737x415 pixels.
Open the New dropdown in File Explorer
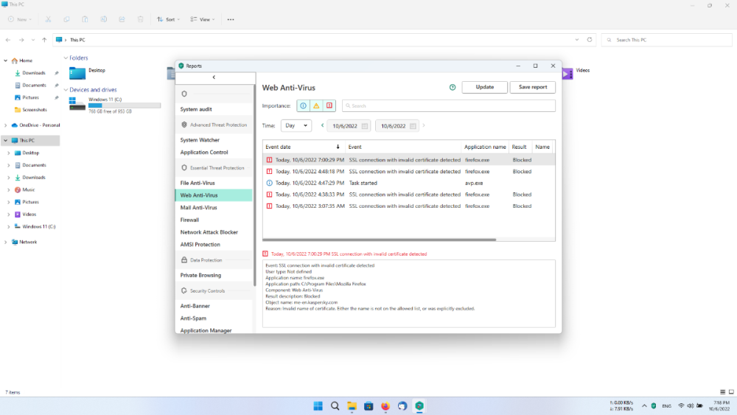click(x=20, y=19)
